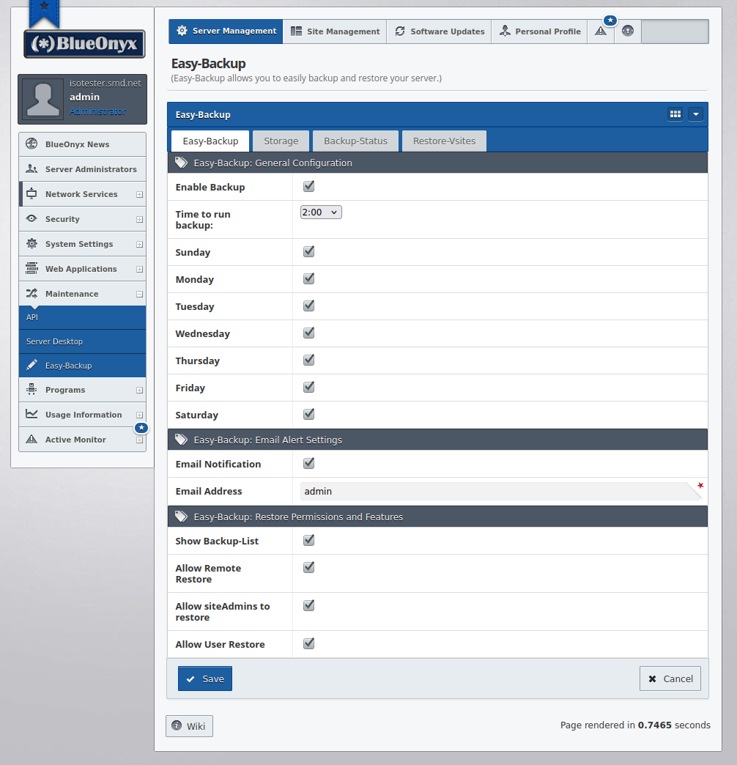Open the Easy-Backup panel dropdown arrow
Screen dimensions: 737x765
(696, 114)
